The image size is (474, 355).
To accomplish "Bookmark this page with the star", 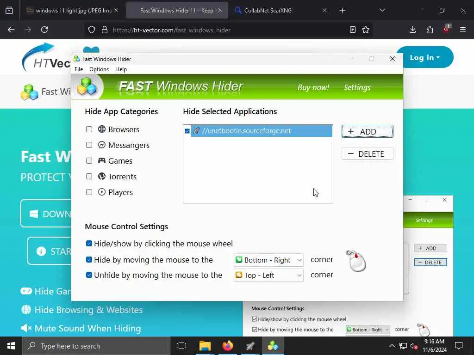I will [366, 30].
